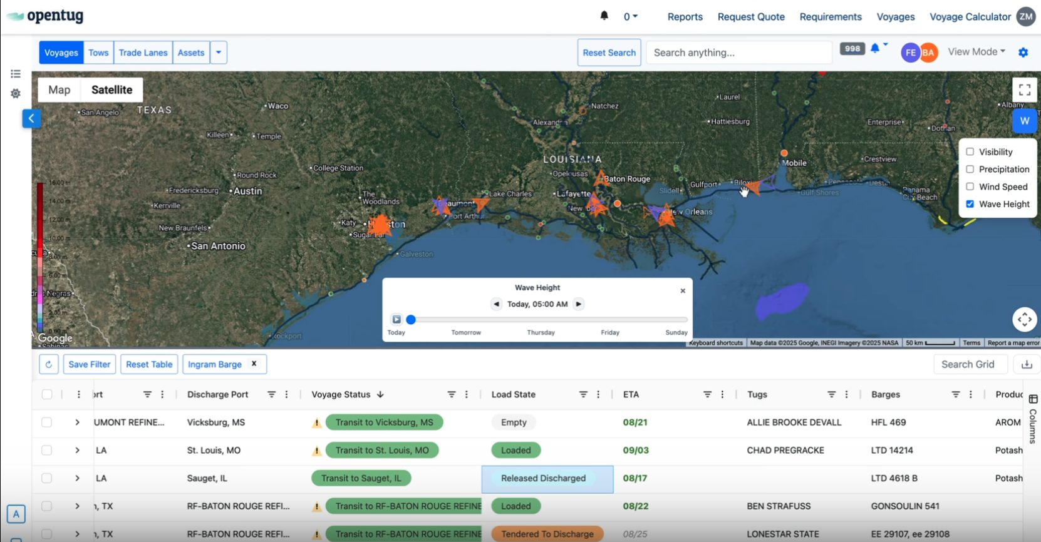Close the Wave Height timeline panel
This screenshot has width=1041, height=542.
[x=683, y=290]
